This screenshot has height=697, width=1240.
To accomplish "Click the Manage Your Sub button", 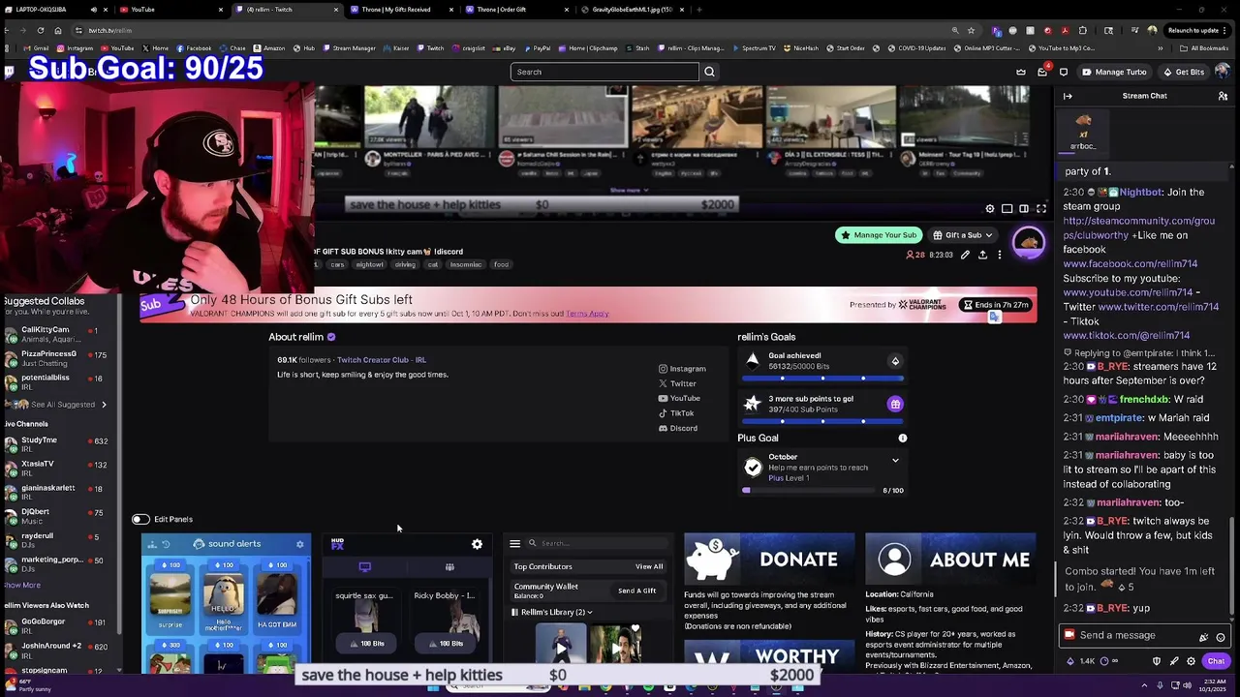I will pyautogui.click(x=879, y=235).
